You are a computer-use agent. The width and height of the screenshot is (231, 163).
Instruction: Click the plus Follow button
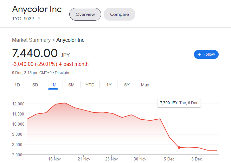pyautogui.click(x=206, y=54)
